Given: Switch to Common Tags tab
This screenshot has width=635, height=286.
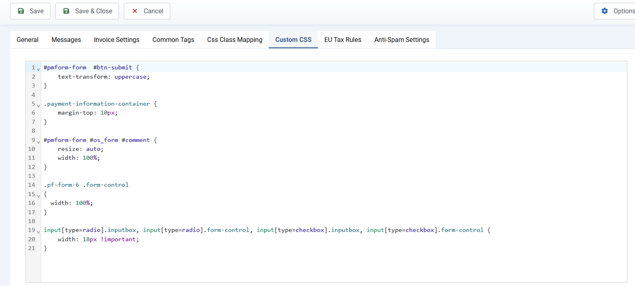Looking at the screenshot, I should click(x=173, y=40).
